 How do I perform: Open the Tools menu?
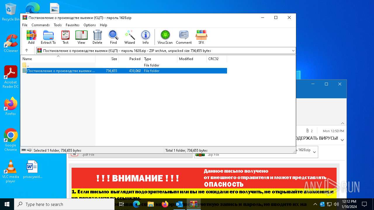(x=58, y=25)
